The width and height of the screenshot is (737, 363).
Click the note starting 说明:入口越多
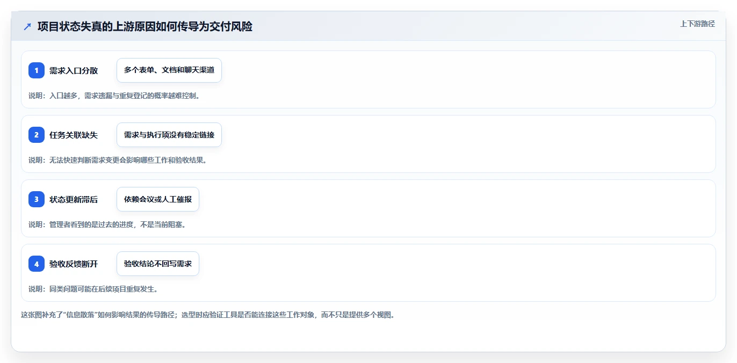[114, 96]
